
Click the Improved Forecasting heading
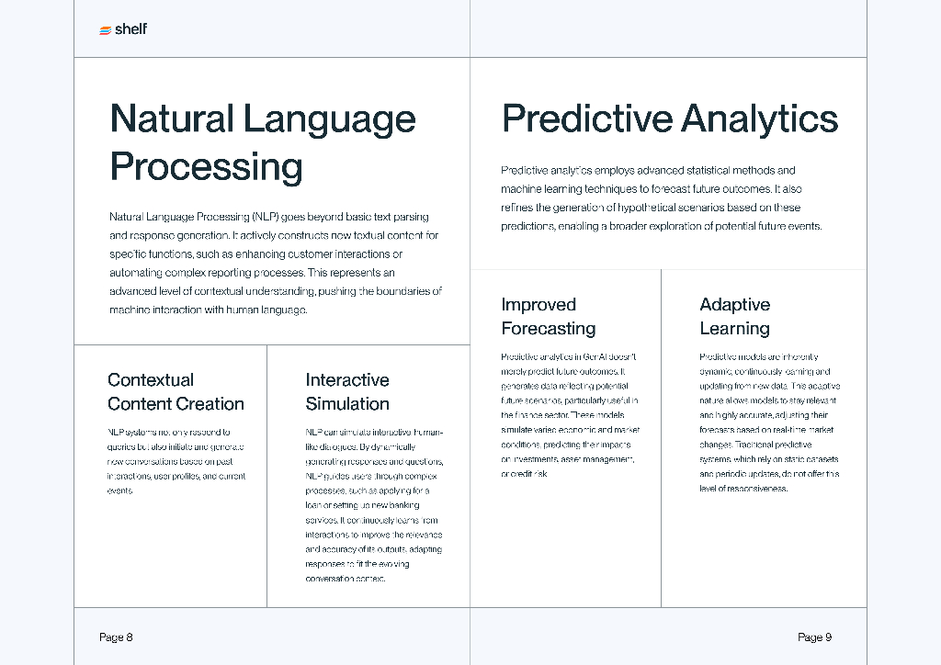[x=548, y=317]
